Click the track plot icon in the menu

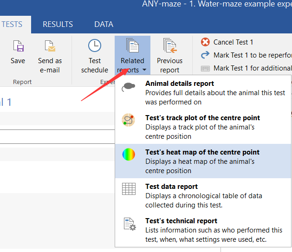tap(129, 120)
